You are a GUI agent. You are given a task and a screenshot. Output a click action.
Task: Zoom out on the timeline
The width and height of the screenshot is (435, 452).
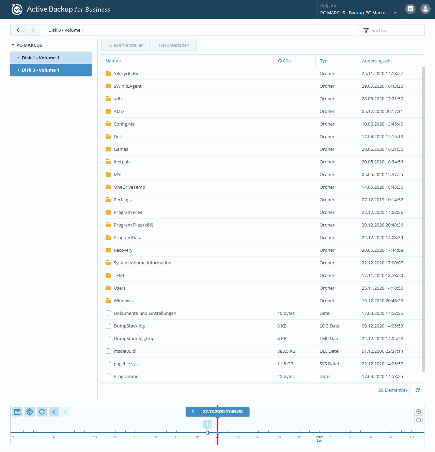click(x=419, y=420)
